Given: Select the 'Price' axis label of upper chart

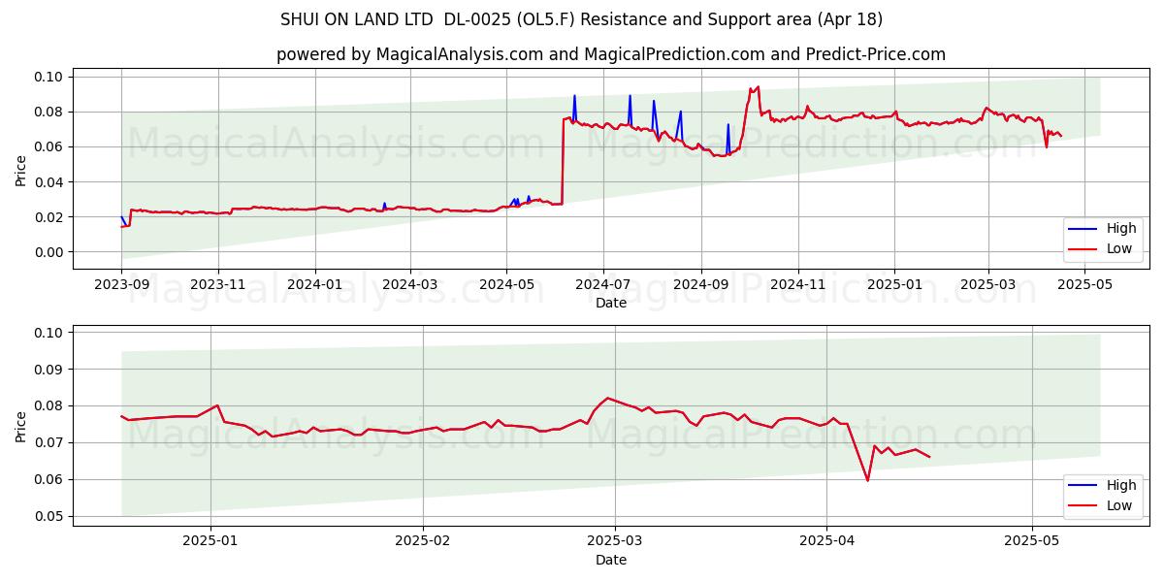Looking at the screenshot, I should tap(21, 171).
